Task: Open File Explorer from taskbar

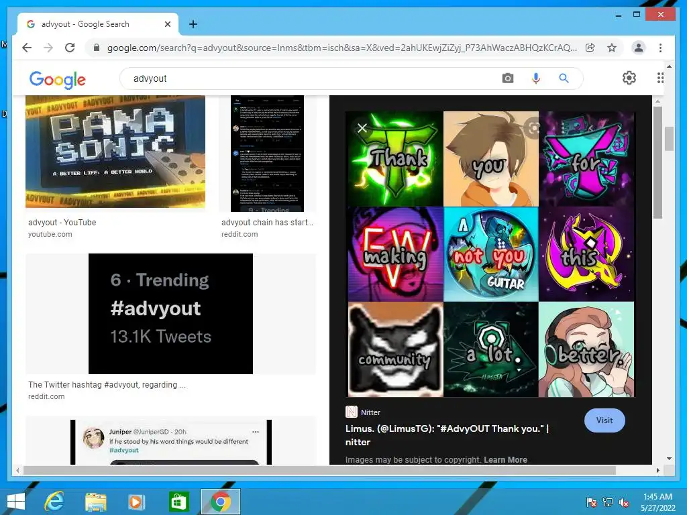Action: [x=95, y=502]
